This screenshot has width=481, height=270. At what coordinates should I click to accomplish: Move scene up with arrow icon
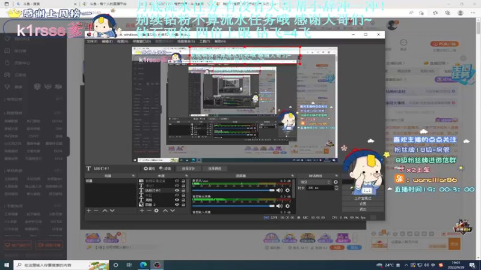point(105,211)
